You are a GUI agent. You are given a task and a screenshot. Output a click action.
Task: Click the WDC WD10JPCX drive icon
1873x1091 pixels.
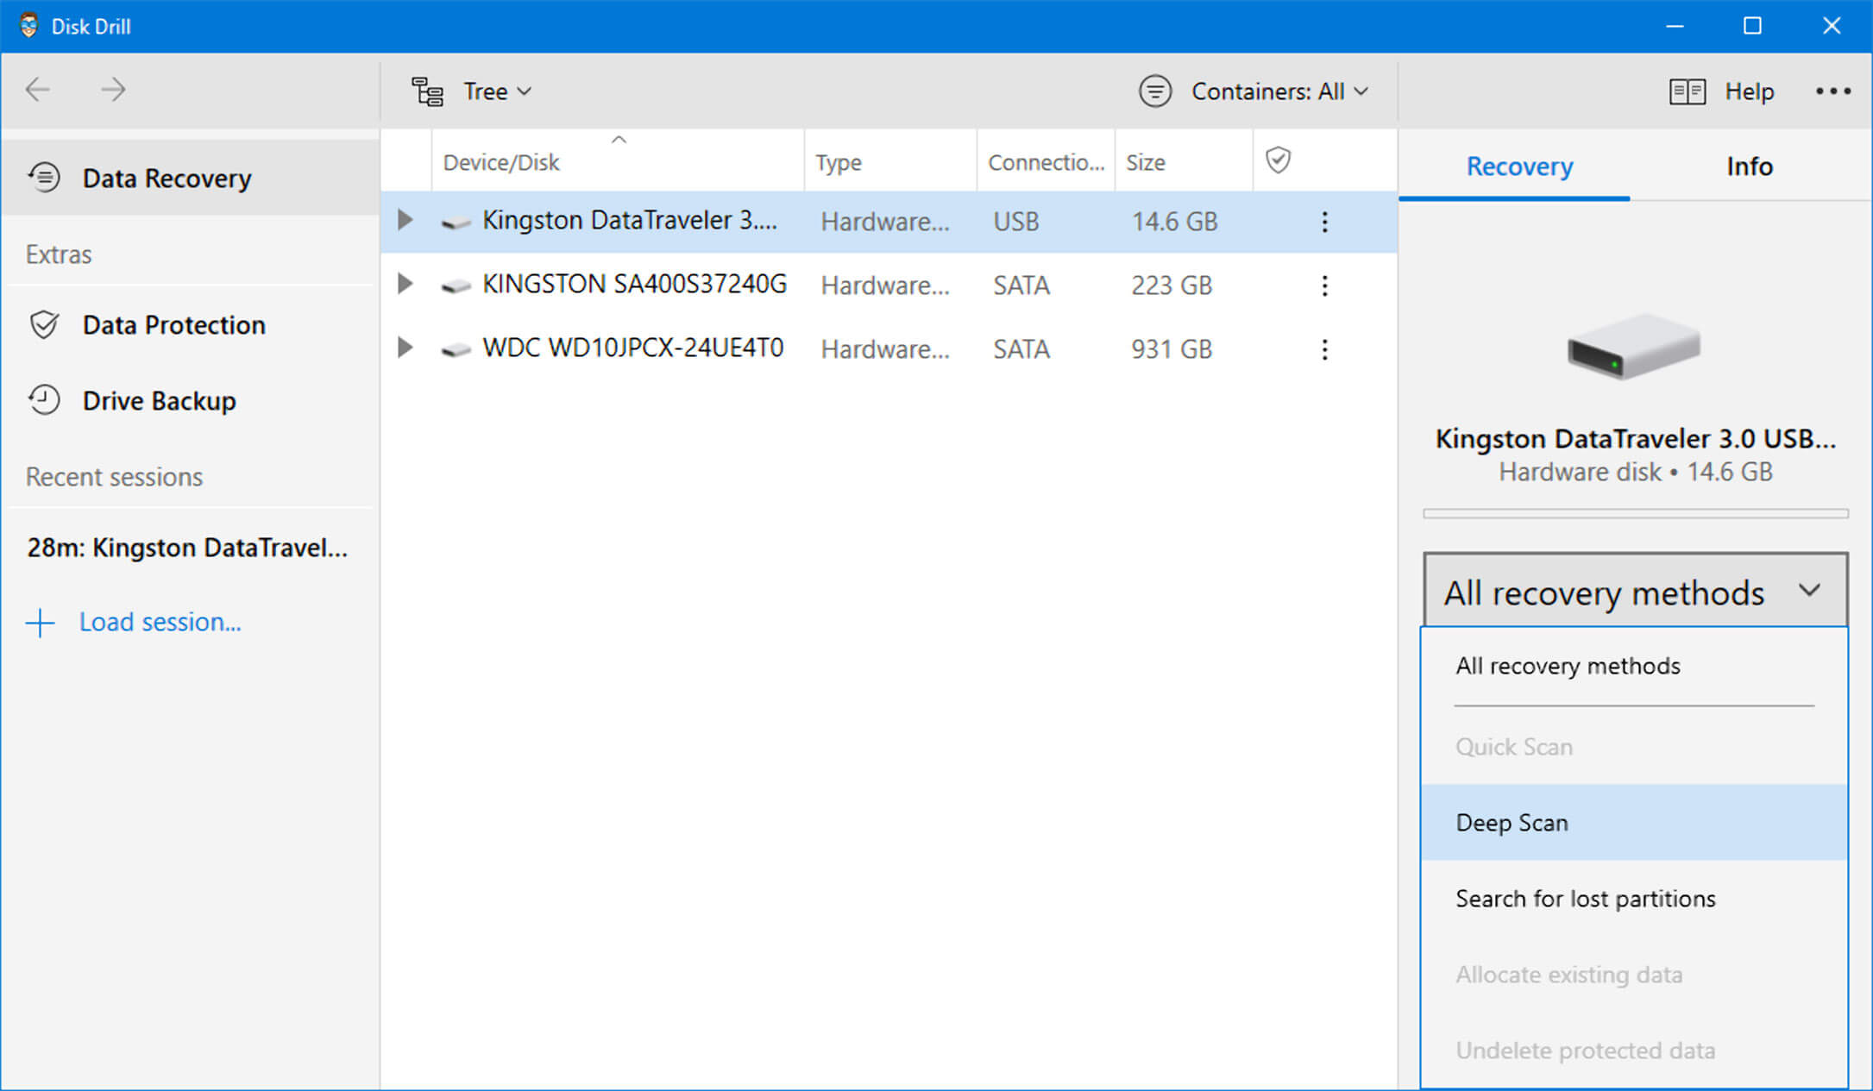pos(456,350)
